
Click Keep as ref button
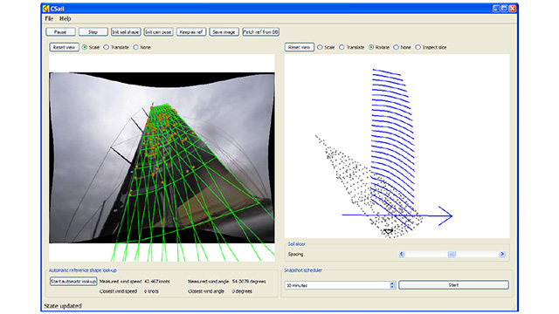[x=191, y=32]
